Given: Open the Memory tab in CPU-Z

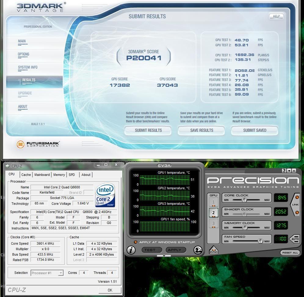Looking at the screenshot, I should 59,175.
